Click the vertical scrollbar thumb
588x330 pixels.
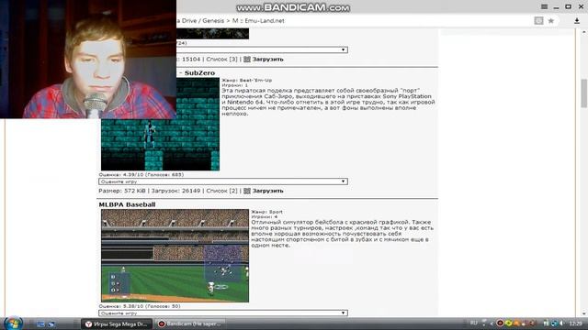(x=584, y=93)
